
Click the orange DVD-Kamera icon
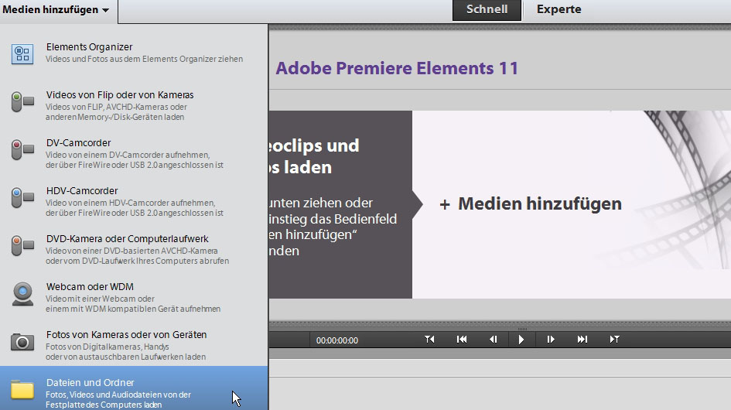[x=22, y=245]
